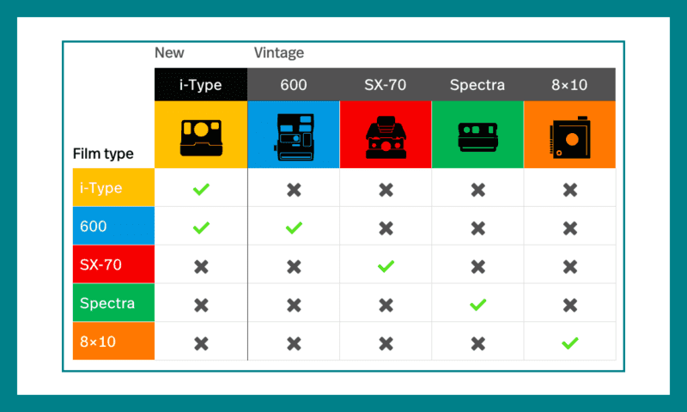The image size is (687, 412).
Task: Click cross for SX-70 film, i-Type camera
Action: pyautogui.click(x=201, y=267)
